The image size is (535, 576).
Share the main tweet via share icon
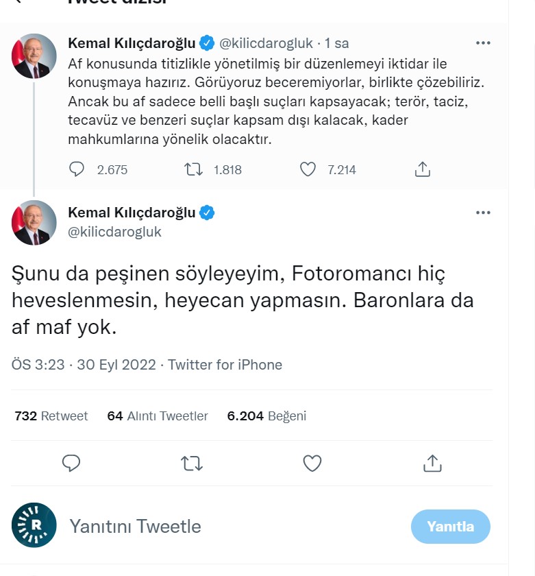tap(432, 464)
